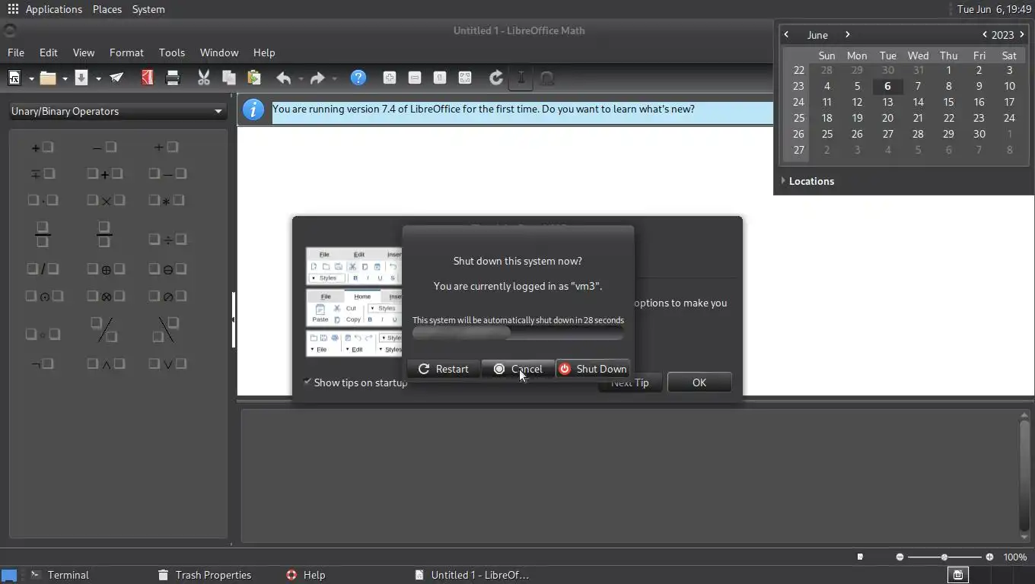Insert the cross multiplication operator
The height and width of the screenshot is (584, 1035).
pos(105,200)
